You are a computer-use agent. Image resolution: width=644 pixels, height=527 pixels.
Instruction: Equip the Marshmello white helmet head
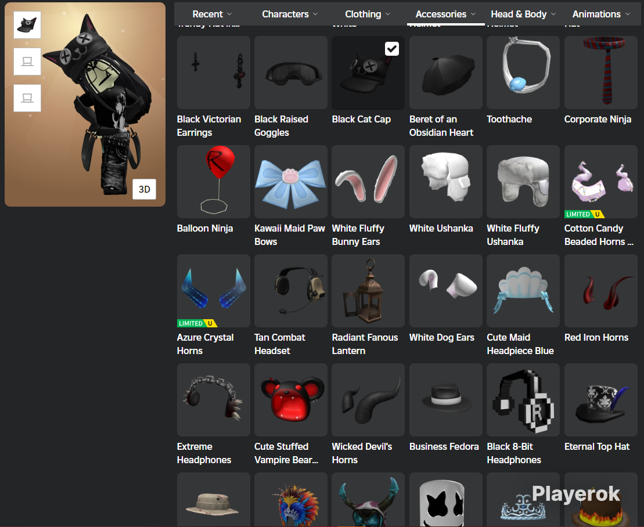[x=445, y=500]
